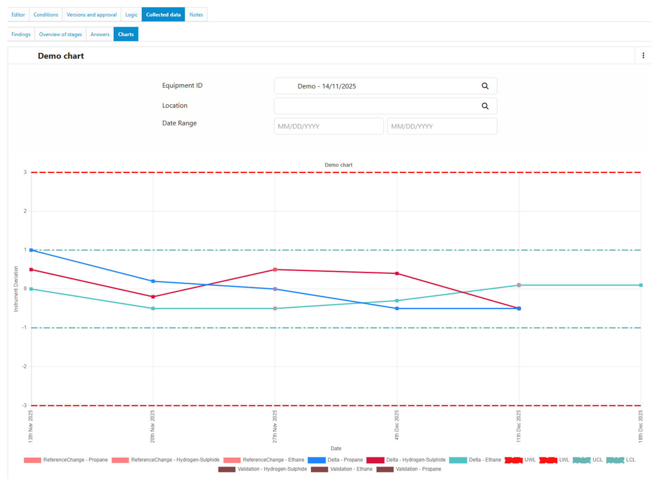Toggle the UWL legend swatch
This screenshot has width=655, height=484.
514,460
